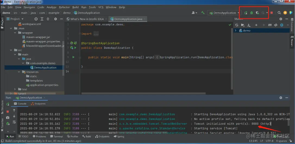Select opened file target icon in Project panel

pos(36,19)
